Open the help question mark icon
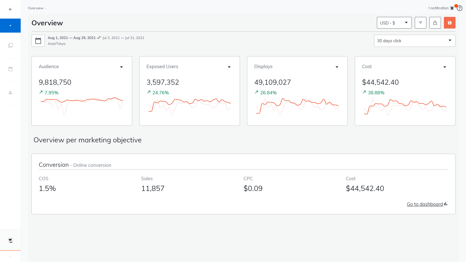466x262 pixels. [460, 8]
